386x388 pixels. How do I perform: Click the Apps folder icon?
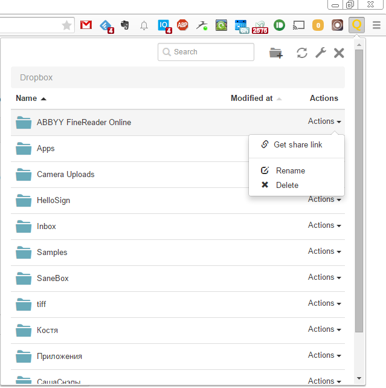[x=24, y=149]
